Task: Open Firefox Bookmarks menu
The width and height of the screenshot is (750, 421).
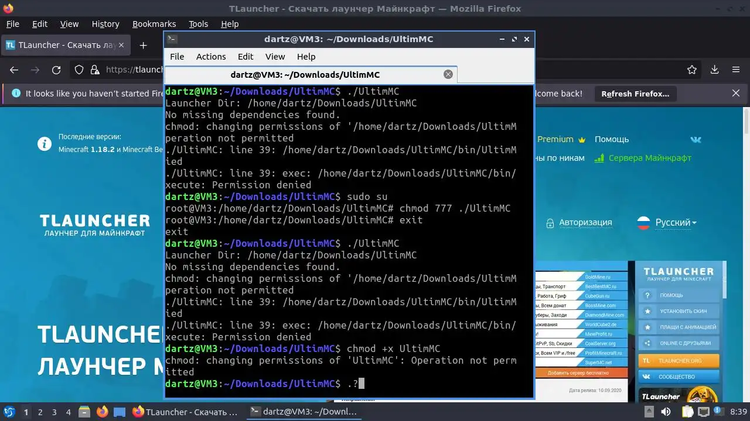Action: pyautogui.click(x=154, y=24)
